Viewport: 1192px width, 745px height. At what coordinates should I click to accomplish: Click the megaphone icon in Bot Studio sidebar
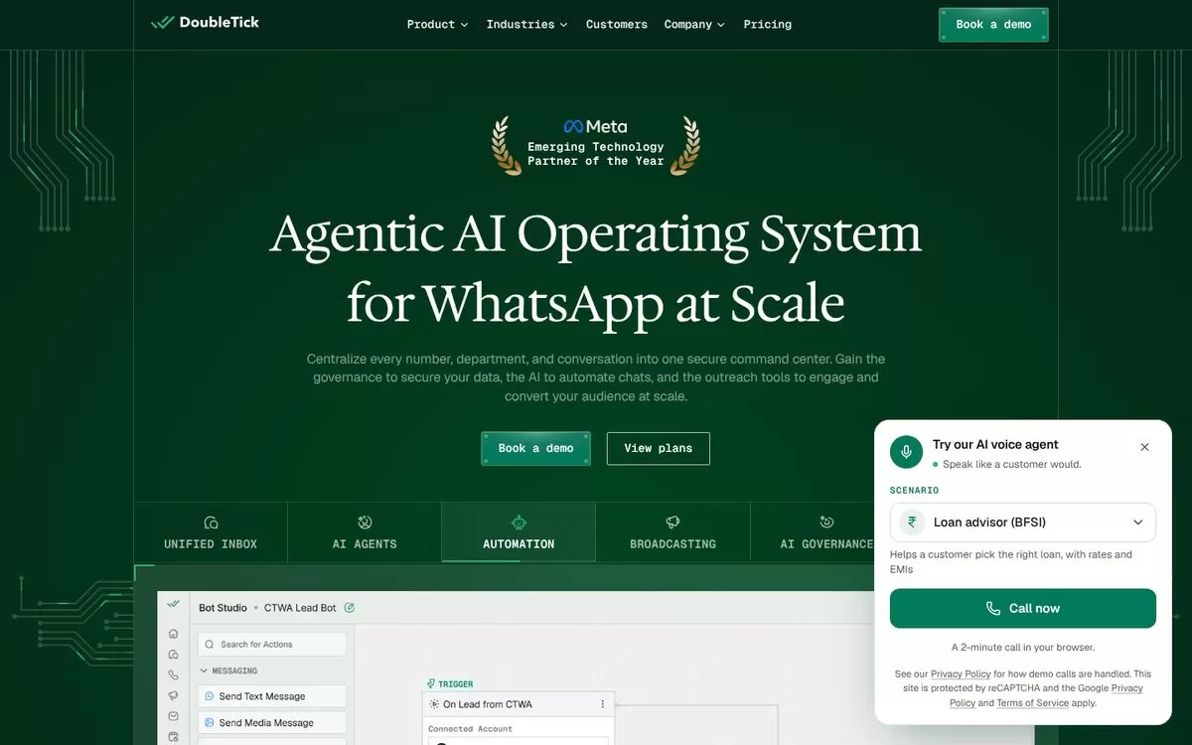pyautogui.click(x=174, y=696)
